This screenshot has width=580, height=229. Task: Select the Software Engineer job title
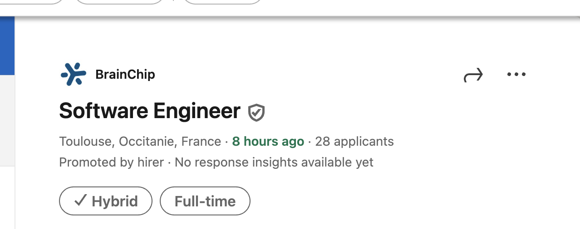tap(150, 111)
